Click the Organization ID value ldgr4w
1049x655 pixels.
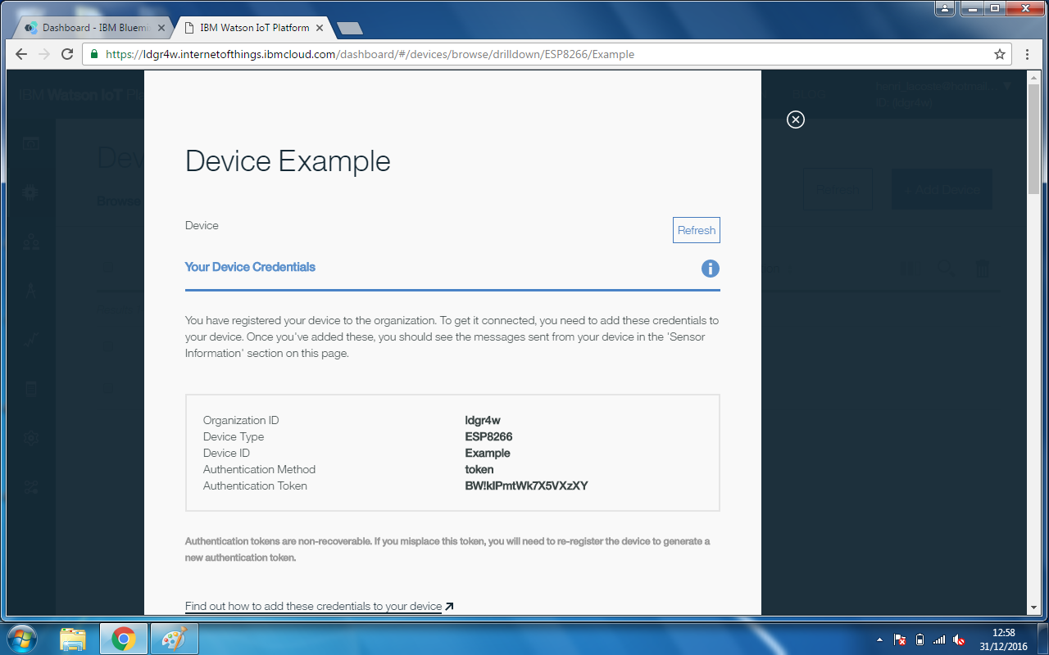(483, 420)
